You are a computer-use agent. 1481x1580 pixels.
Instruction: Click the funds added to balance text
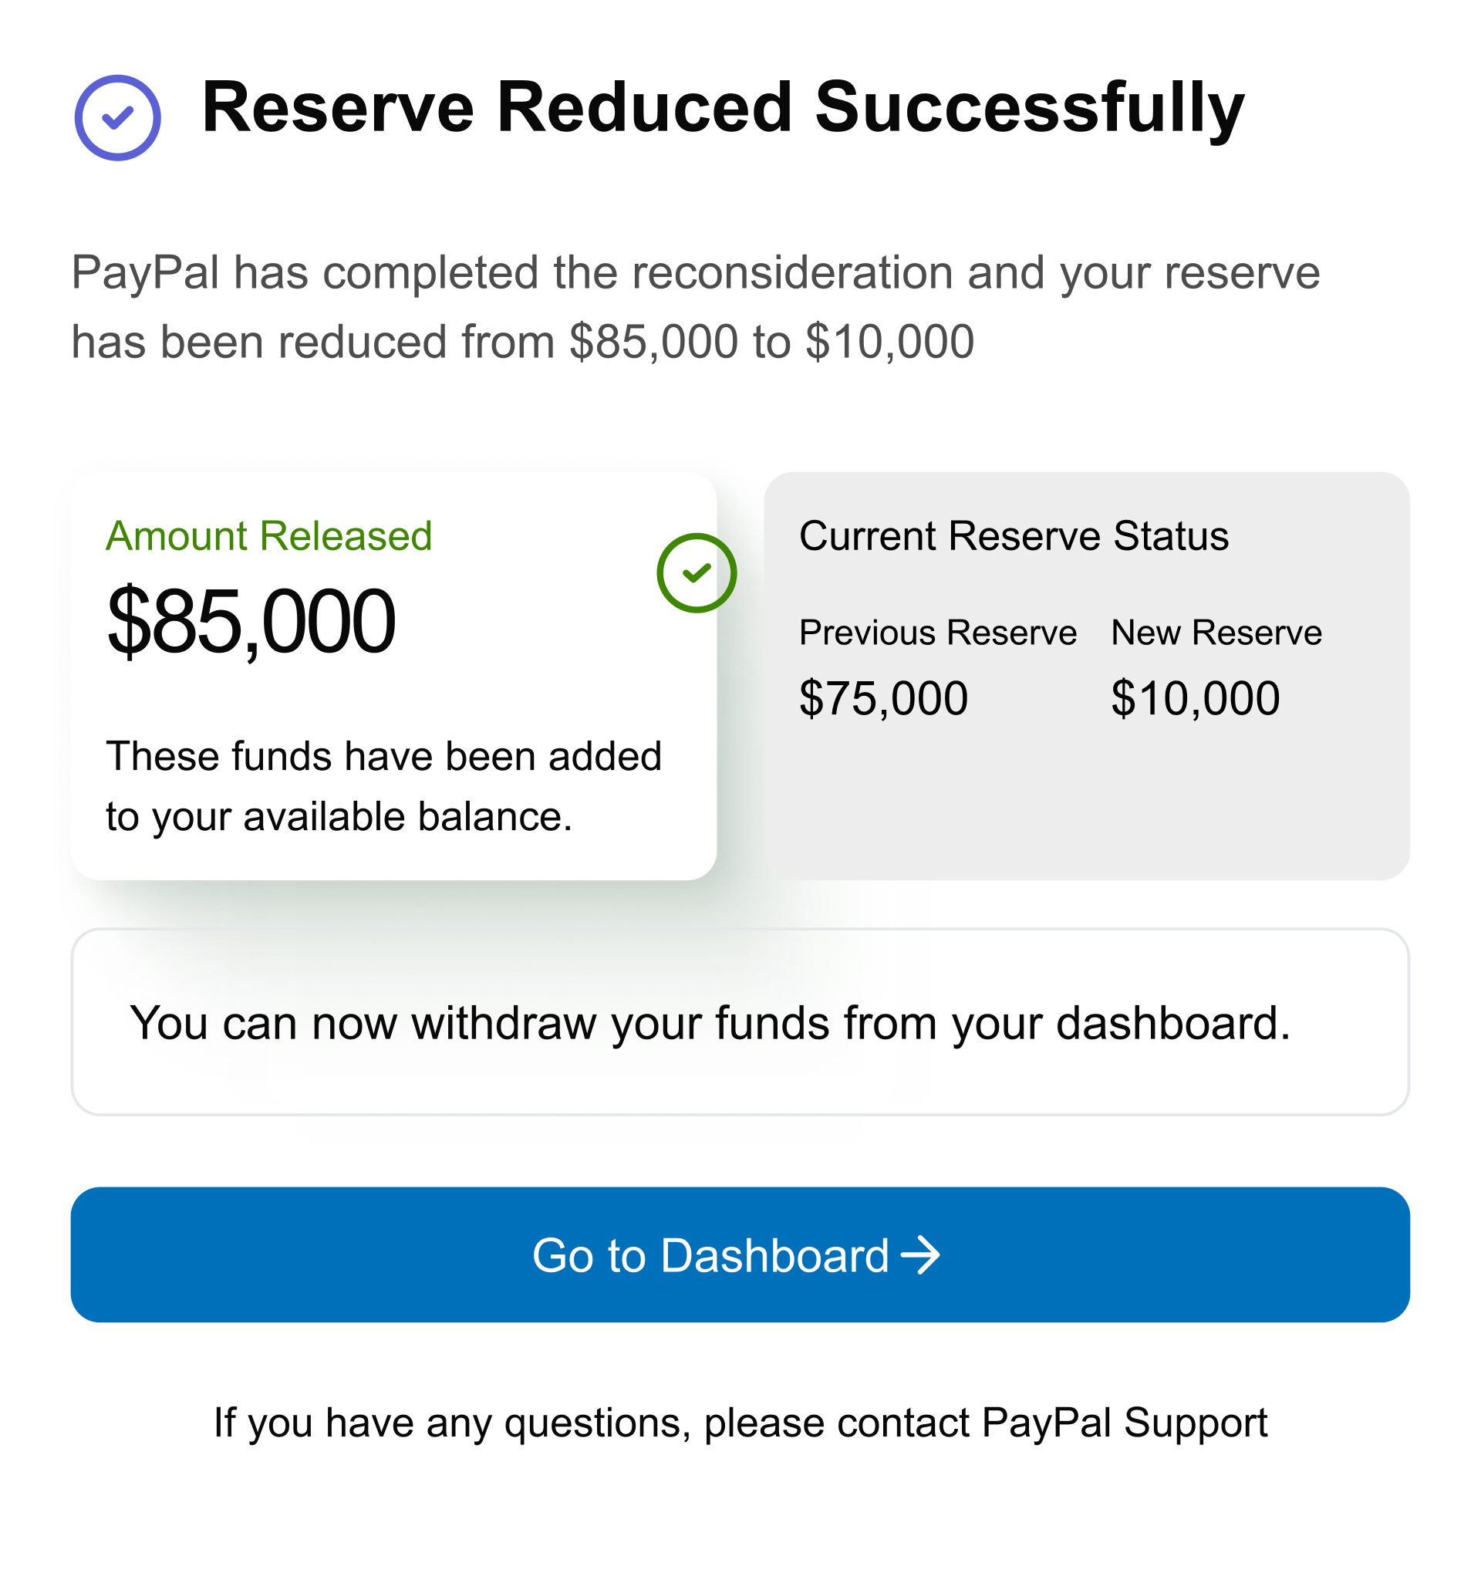click(x=384, y=786)
